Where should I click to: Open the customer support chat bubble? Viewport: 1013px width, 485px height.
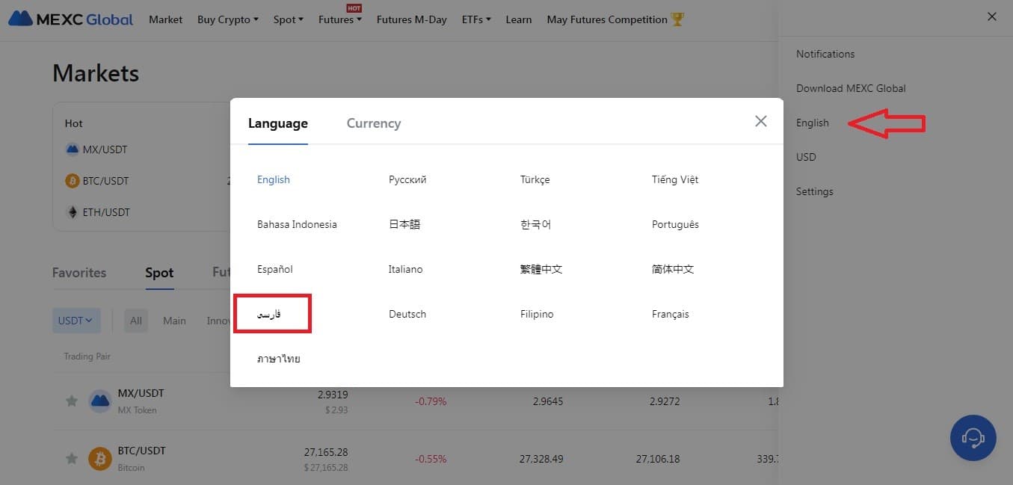[973, 438]
